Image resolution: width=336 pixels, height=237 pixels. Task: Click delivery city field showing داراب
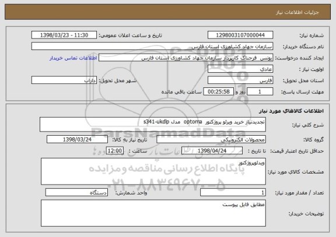[64, 80]
